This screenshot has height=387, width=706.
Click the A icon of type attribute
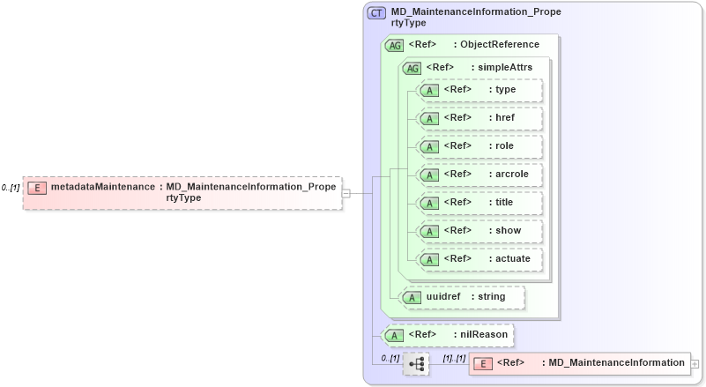(x=429, y=91)
